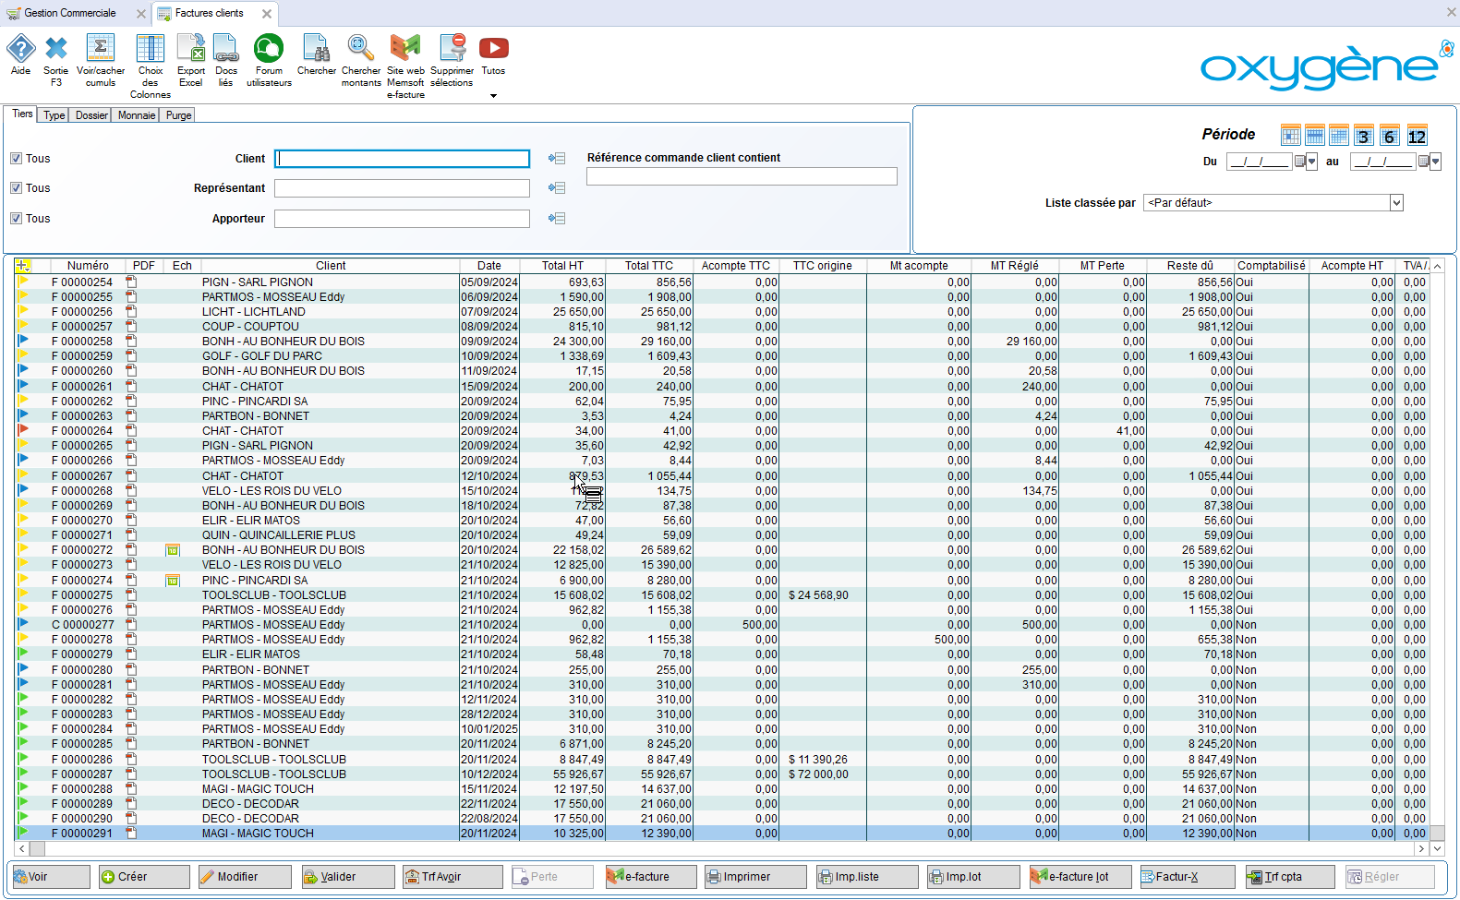1460x900 pixels.
Task: Open the au end date dropdown
Action: click(x=1435, y=162)
